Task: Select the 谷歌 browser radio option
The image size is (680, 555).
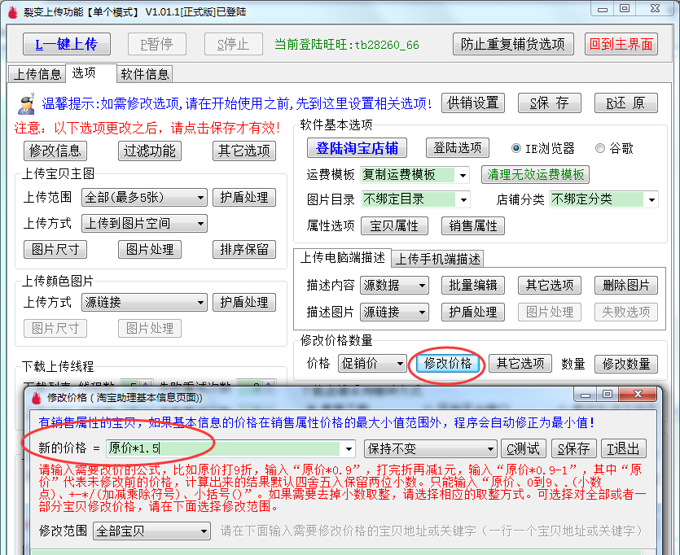Action: [600, 148]
